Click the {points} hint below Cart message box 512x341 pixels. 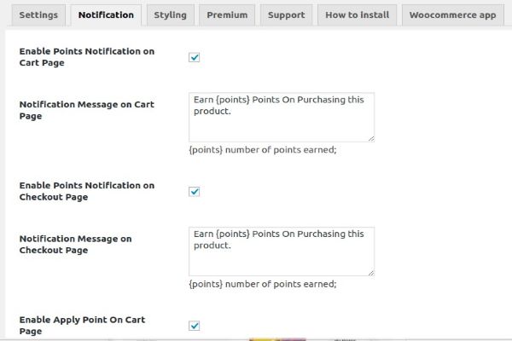(263, 150)
